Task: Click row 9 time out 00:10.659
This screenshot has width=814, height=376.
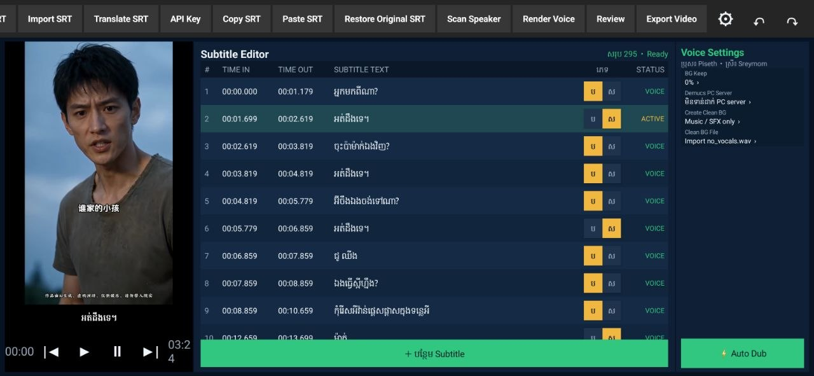Action: (296, 310)
